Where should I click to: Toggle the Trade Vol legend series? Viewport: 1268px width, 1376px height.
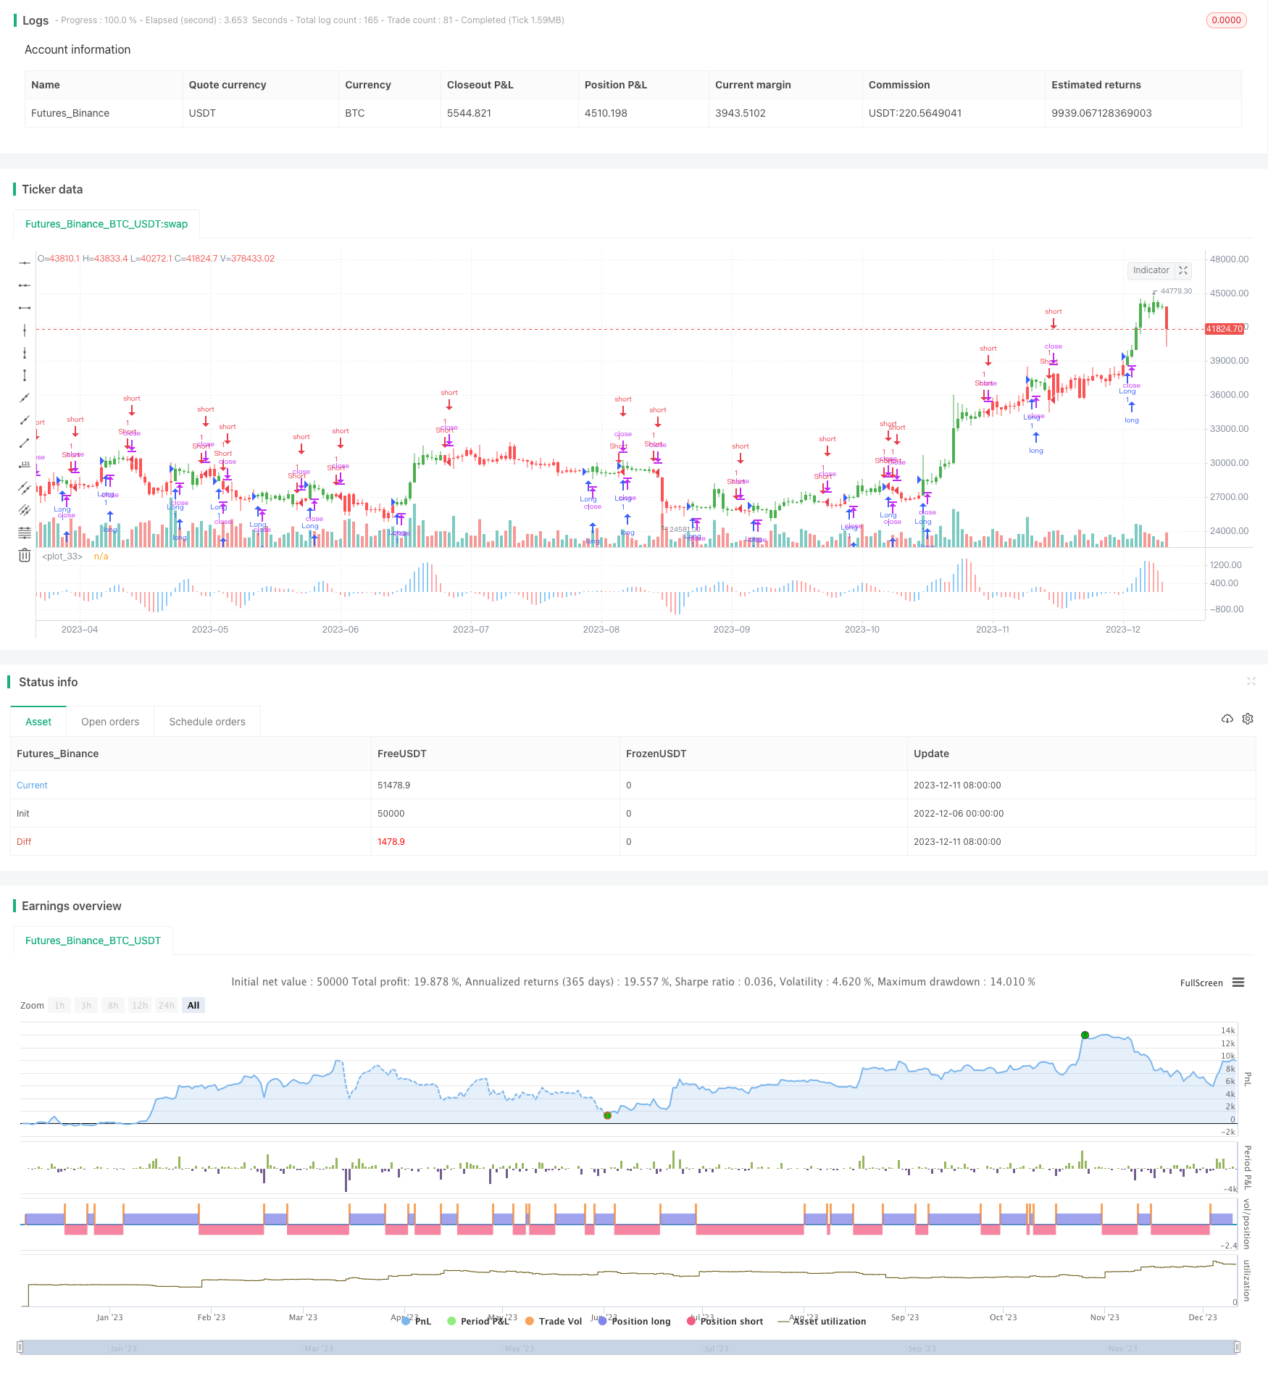[x=554, y=1321]
